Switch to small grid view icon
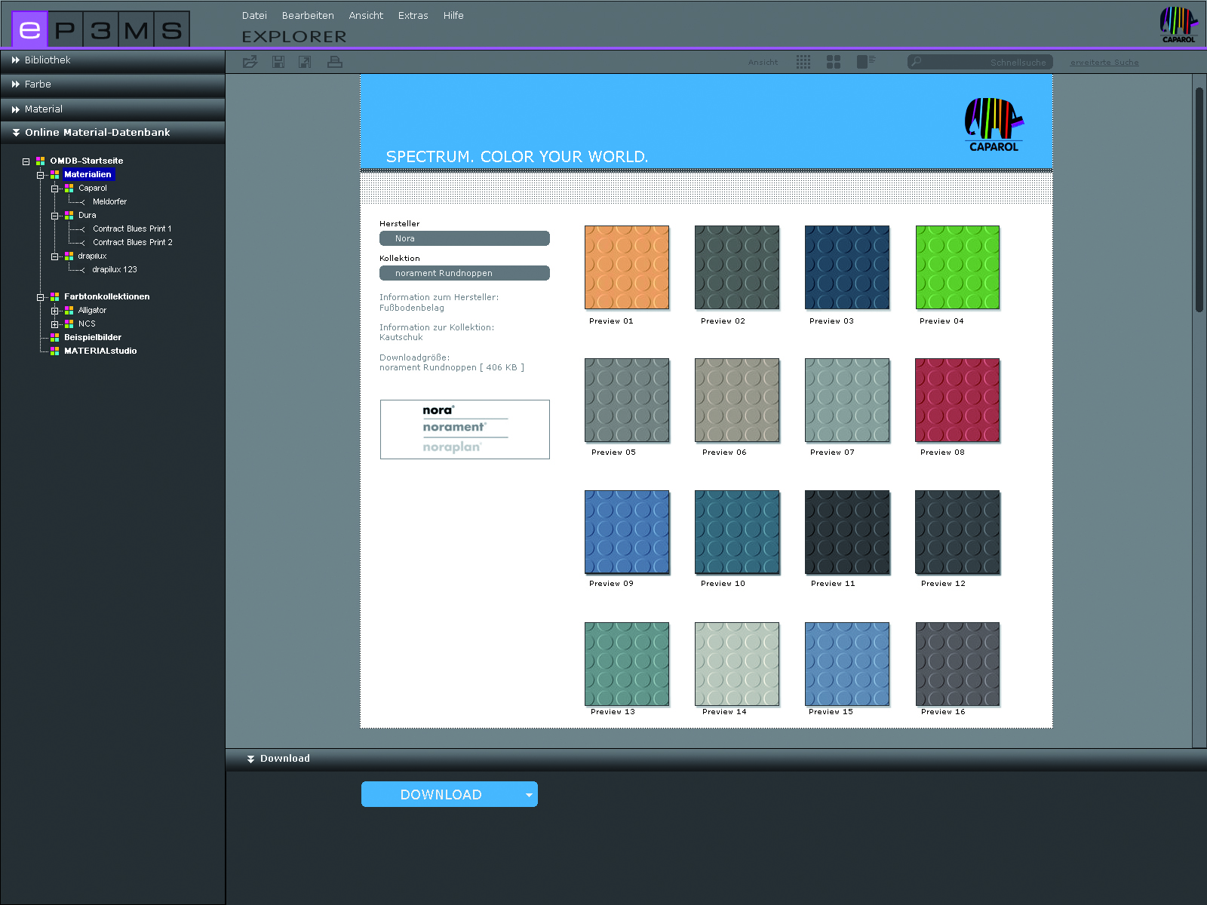The height and width of the screenshot is (905, 1207). [803, 62]
